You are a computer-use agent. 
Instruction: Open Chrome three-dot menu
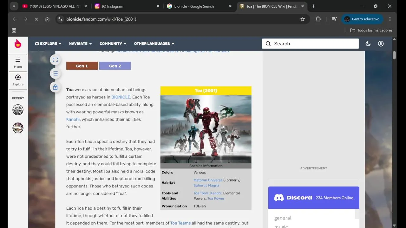point(390,19)
